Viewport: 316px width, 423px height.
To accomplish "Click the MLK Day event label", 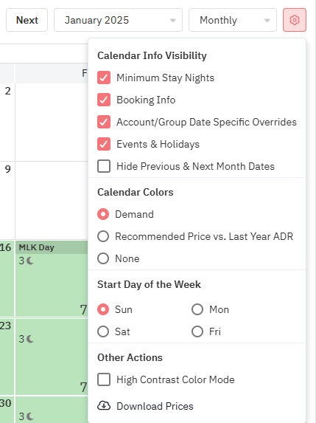I will click(37, 247).
